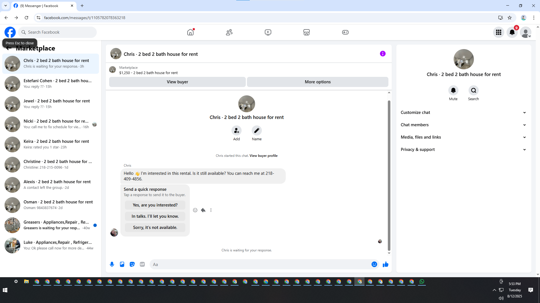Edit chat Name with pencil icon
540x303 pixels.
point(256,130)
